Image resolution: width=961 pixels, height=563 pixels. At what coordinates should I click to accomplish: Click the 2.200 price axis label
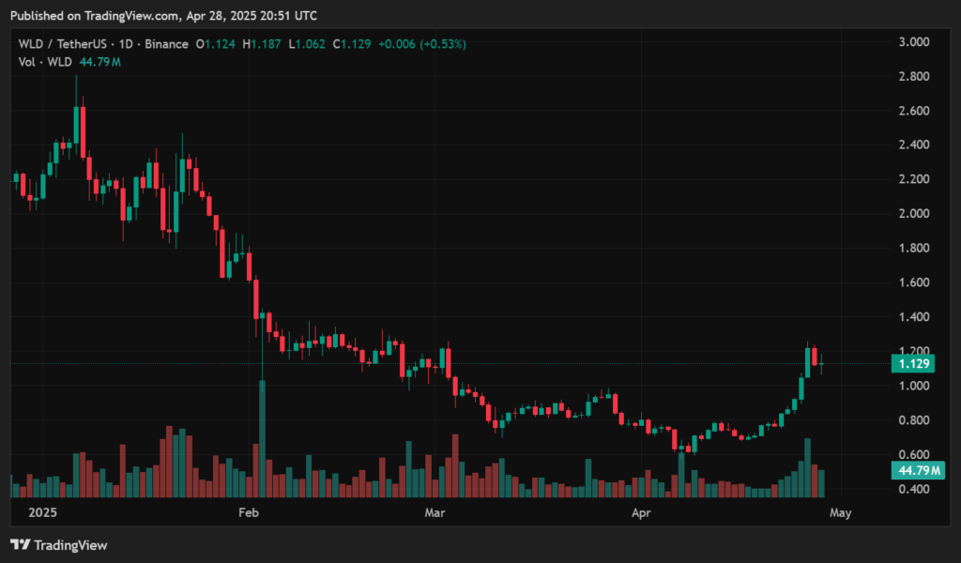click(x=914, y=179)
